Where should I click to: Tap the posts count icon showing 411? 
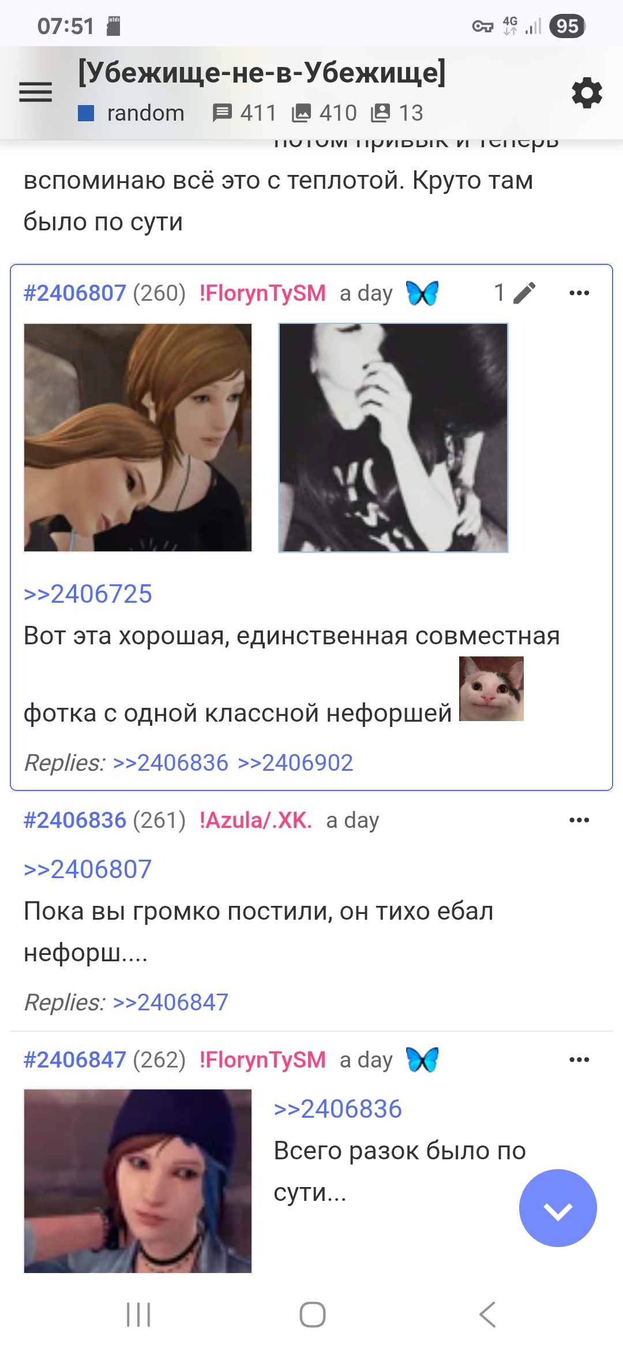coord(222,113)
